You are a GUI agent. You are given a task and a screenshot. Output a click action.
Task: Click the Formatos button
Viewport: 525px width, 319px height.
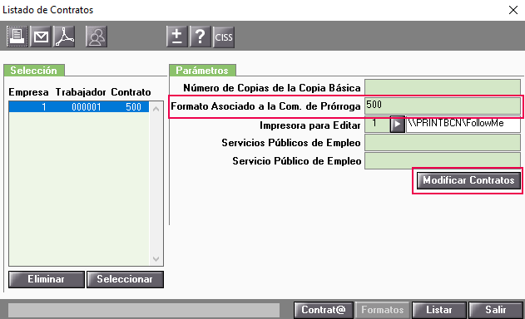pyautogui.click(x=383, y=311)
